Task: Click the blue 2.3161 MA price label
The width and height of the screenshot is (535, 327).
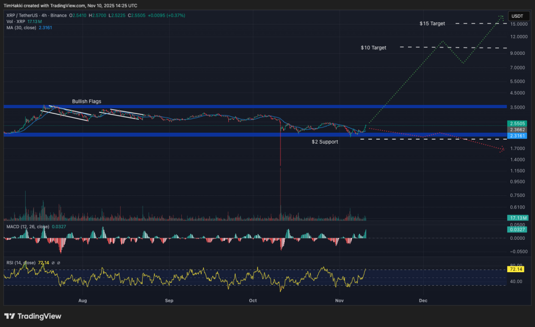Action: [518, 135]
